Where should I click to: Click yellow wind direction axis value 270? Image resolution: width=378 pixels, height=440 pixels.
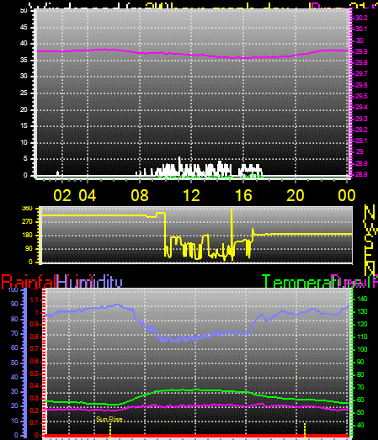coord(27,222)
